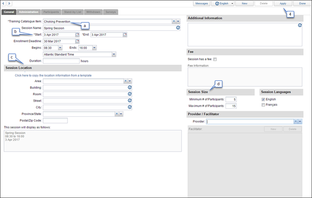Click link to copy location from template
Viewport: 312px width, 198px height.
tap(53, 75)
